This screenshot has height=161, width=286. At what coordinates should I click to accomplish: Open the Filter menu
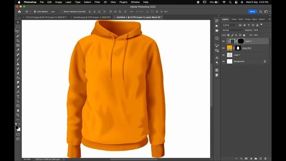[97, 2]
